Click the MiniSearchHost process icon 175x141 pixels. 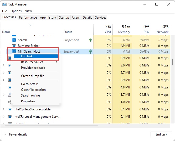click(14, 51)
